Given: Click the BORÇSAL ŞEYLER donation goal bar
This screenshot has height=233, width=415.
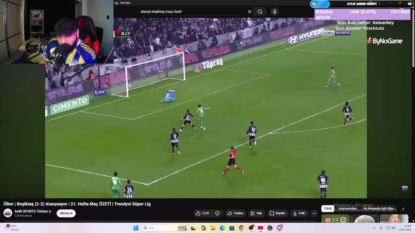Looking at the screenshot, I should [362, 15].
